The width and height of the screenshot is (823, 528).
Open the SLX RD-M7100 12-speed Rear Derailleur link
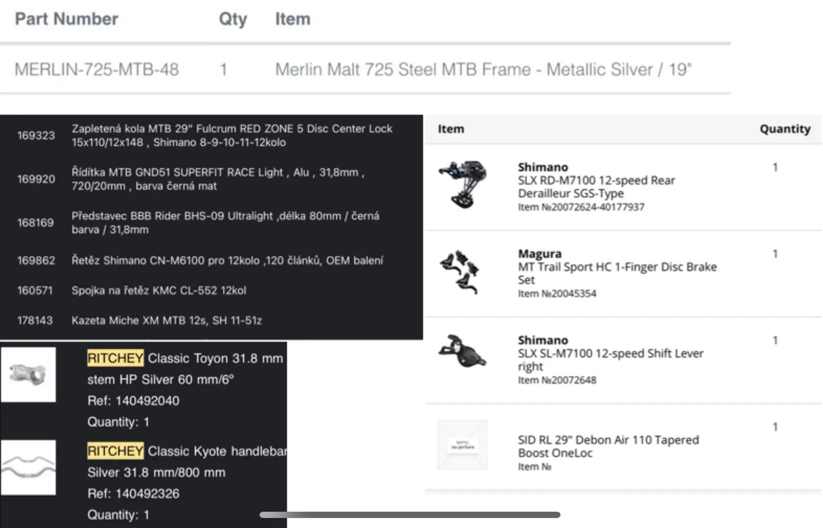click(596, 187)
